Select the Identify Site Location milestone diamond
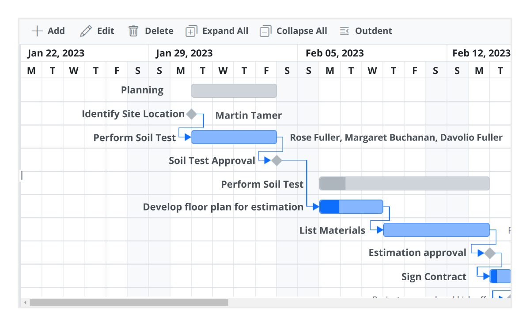The height and width of the screenshot is (326, 530). pos(192,114)
